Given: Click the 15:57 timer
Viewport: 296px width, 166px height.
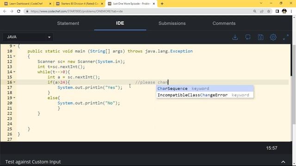Looking at the screenshot, I should coord(271,148).
